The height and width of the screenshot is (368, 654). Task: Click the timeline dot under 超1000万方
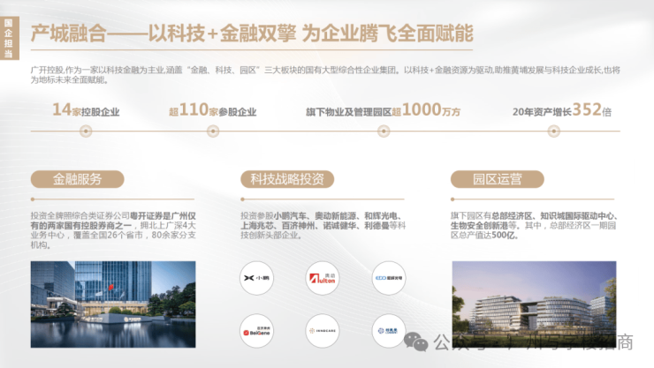(384, 131)
